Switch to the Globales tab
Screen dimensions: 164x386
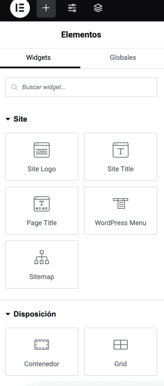123,58
